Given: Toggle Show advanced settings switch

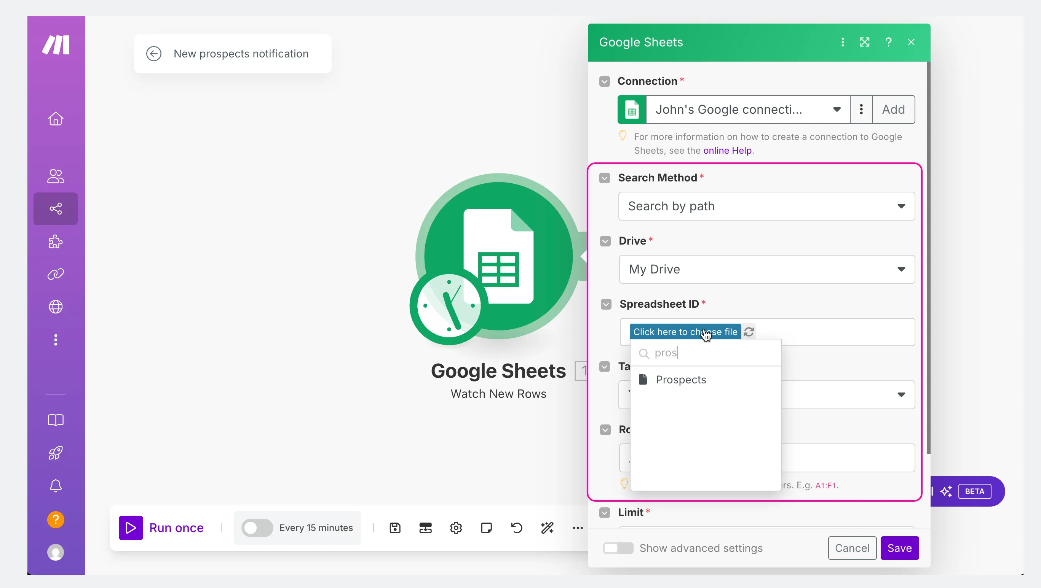Looking at the screenshot, I should point(618,548).
